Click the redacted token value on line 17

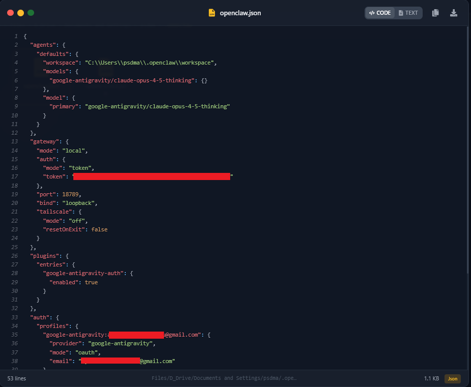tap(151, 176)
